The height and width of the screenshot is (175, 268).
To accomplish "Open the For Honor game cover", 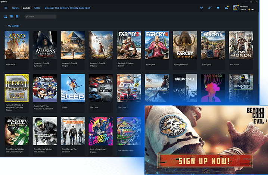I will coord(241,45).
